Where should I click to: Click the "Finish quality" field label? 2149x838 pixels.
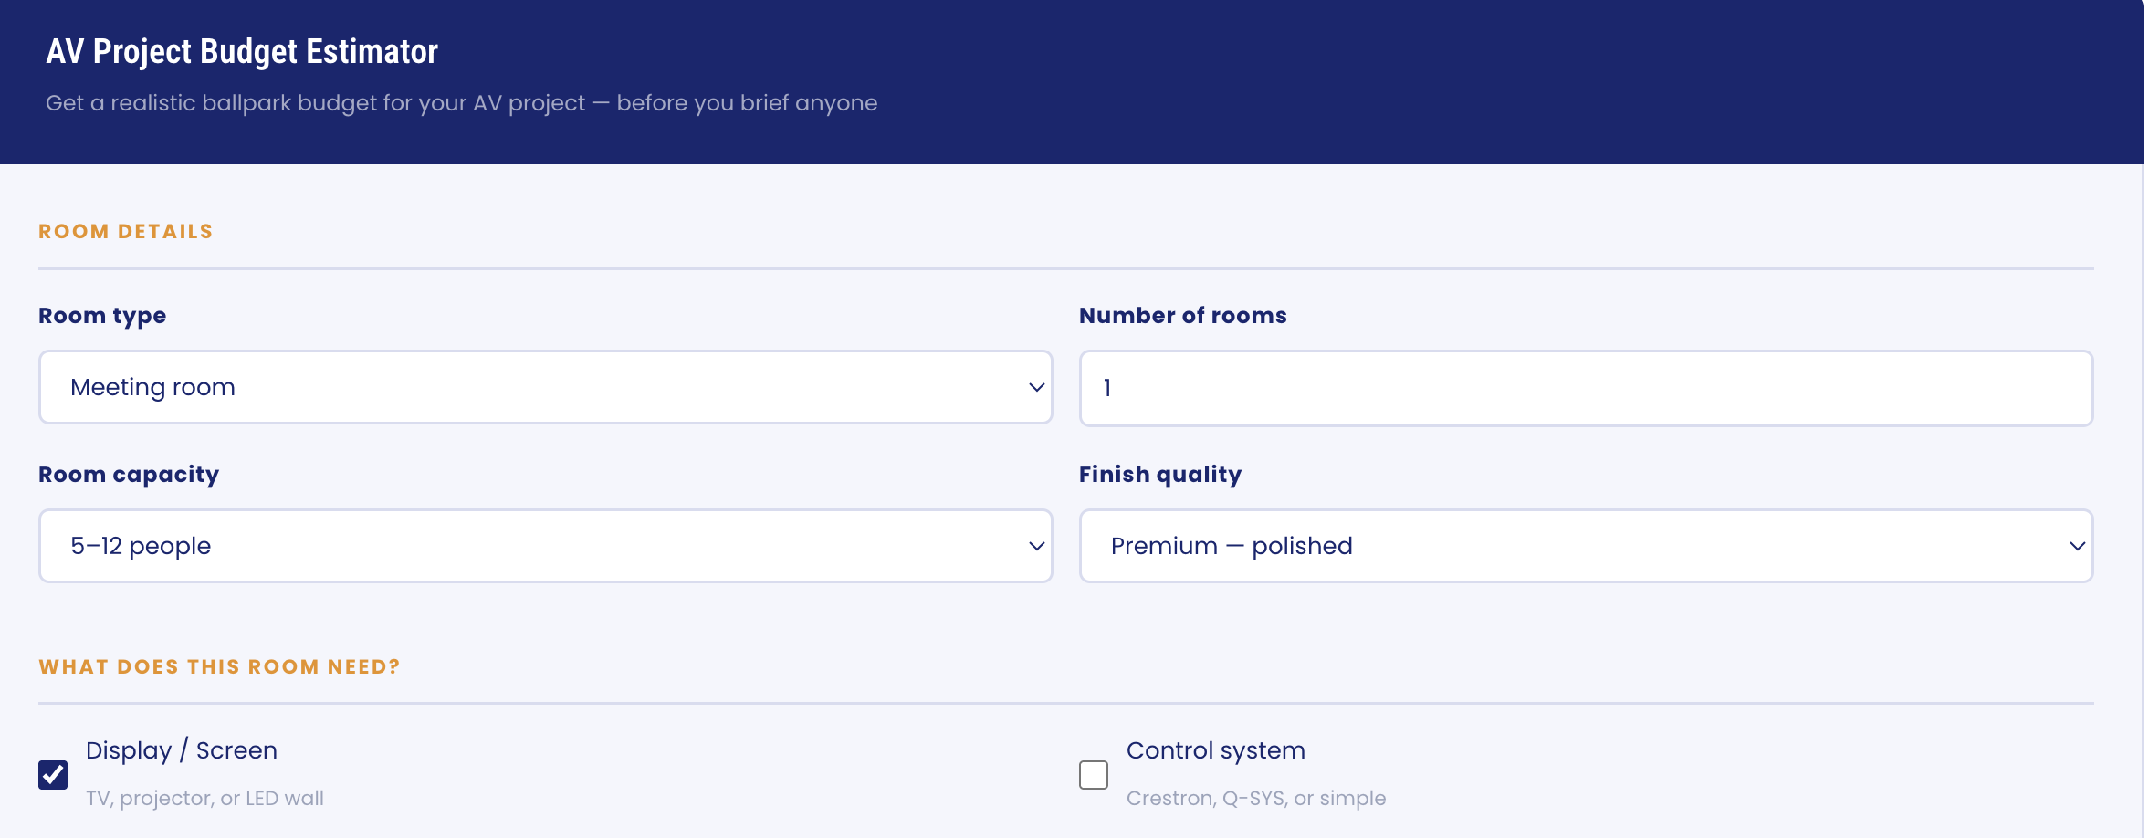tap(1159, 475)
